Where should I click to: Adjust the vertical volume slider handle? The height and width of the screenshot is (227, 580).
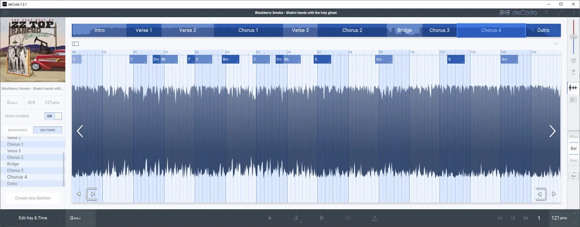tap(574, 36)
